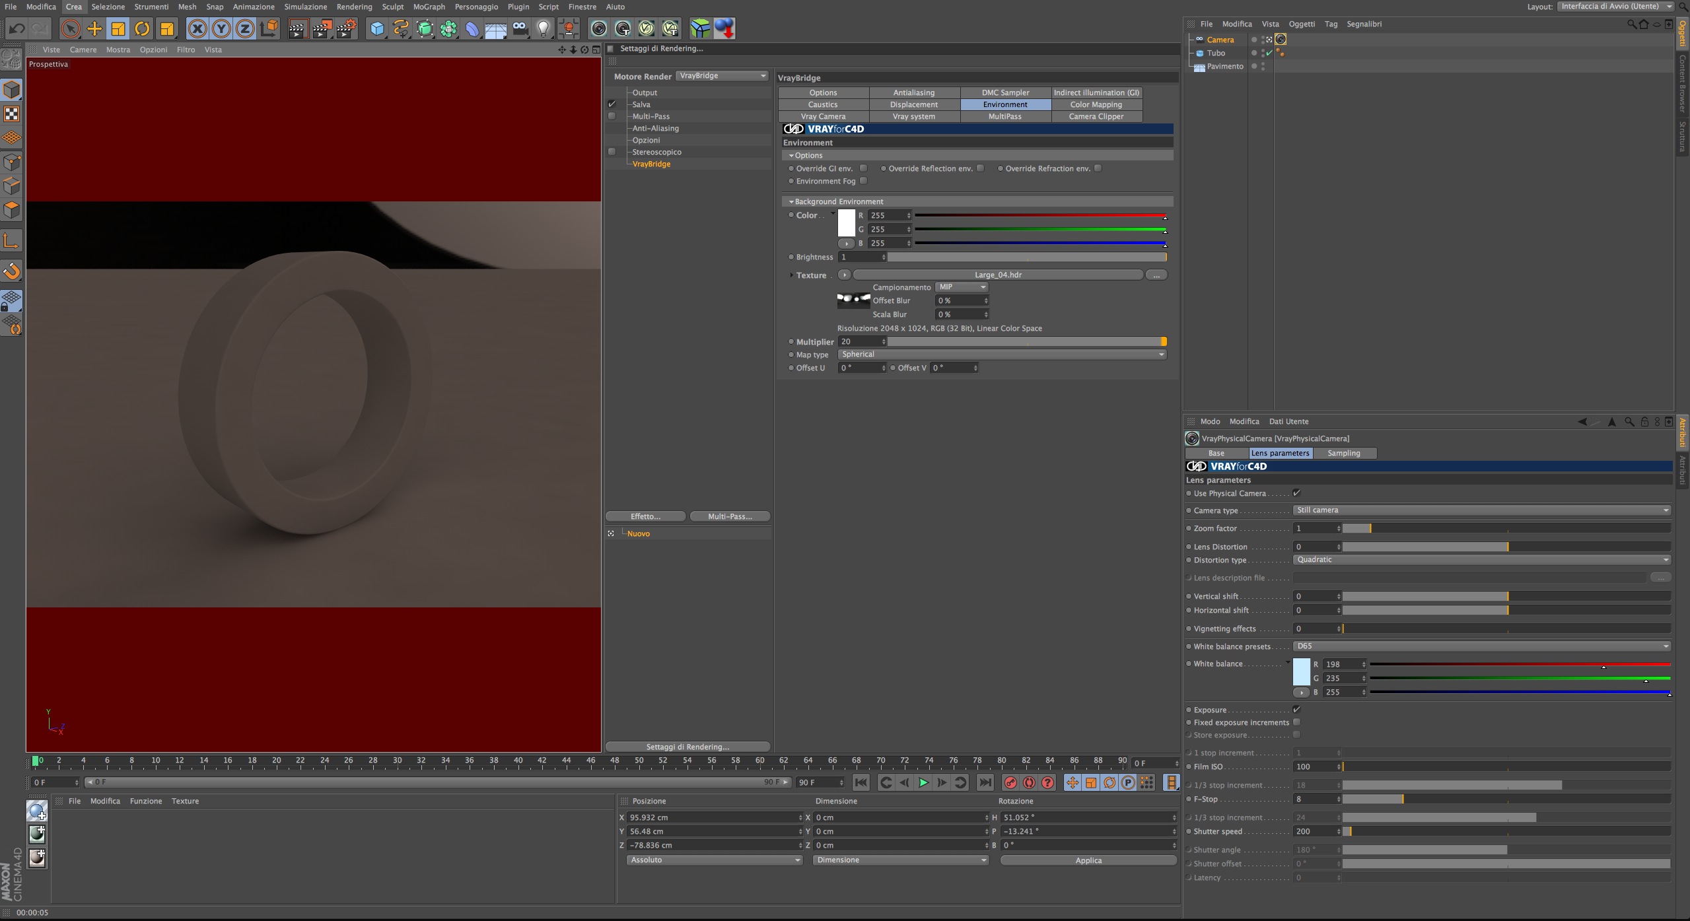Select the Move tool
1690x921 pixels.
(x=94, y=28)
